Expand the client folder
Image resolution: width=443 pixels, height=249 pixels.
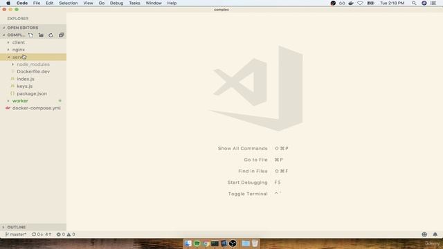click(19, 42)
